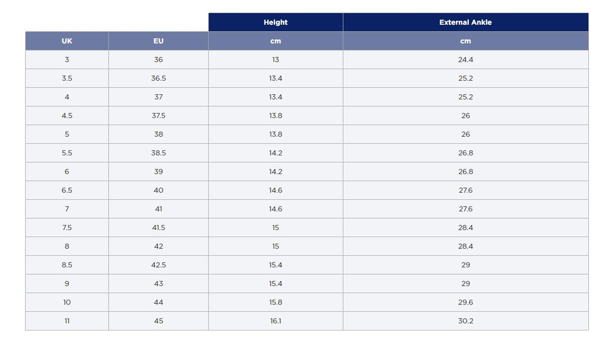Click the 16.1 height value
603x338 pixels.
[276, 321]
